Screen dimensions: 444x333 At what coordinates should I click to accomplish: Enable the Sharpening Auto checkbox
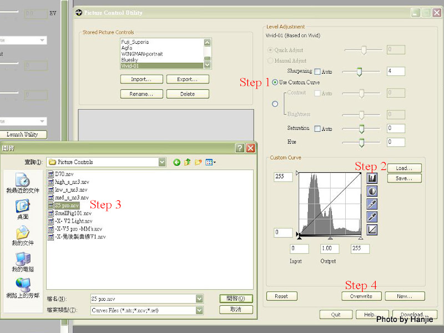pyautogui.click(x=317, y=72)
